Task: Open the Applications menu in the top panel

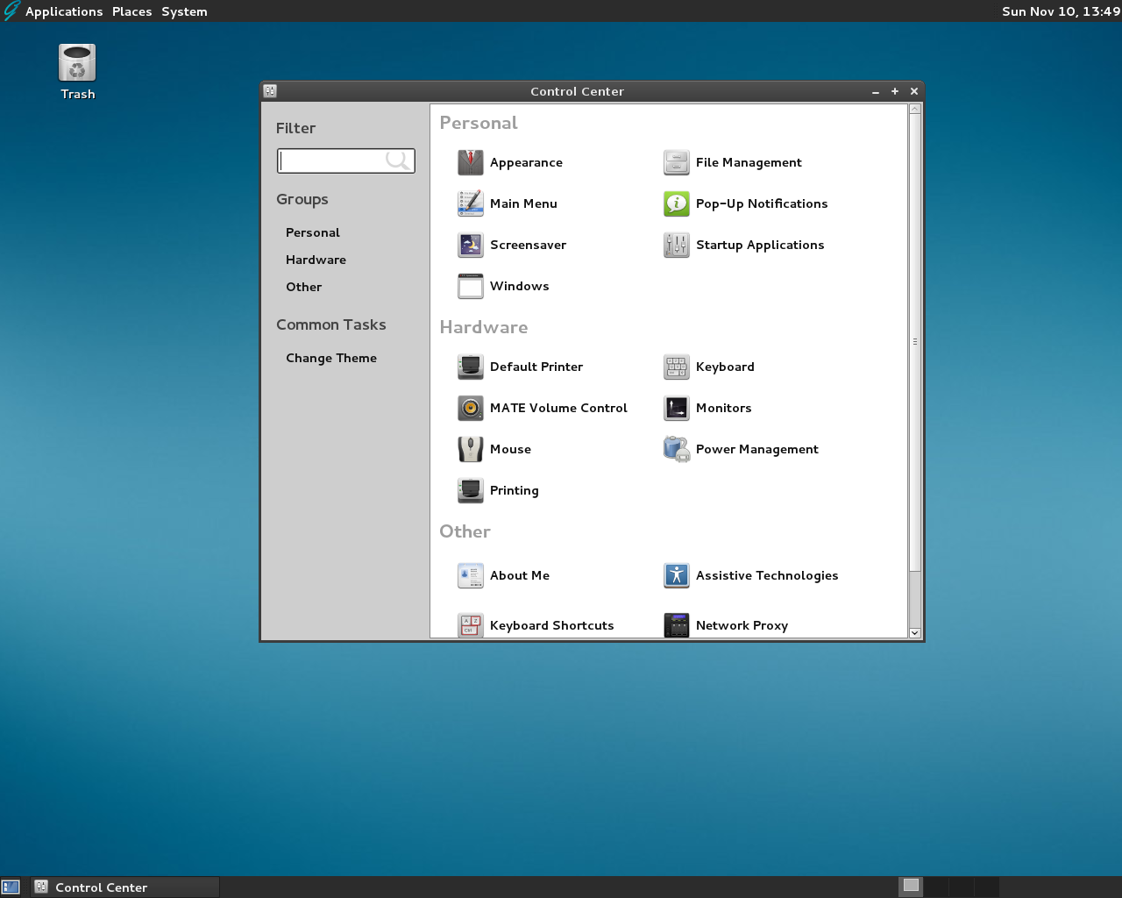Action: (x=64, y=11)
